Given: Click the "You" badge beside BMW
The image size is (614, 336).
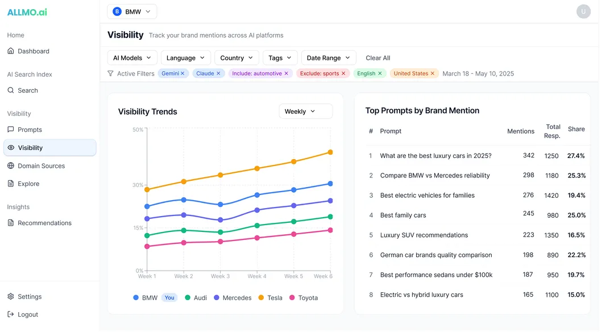Looking at the screenshot, I should coord(169,298).
